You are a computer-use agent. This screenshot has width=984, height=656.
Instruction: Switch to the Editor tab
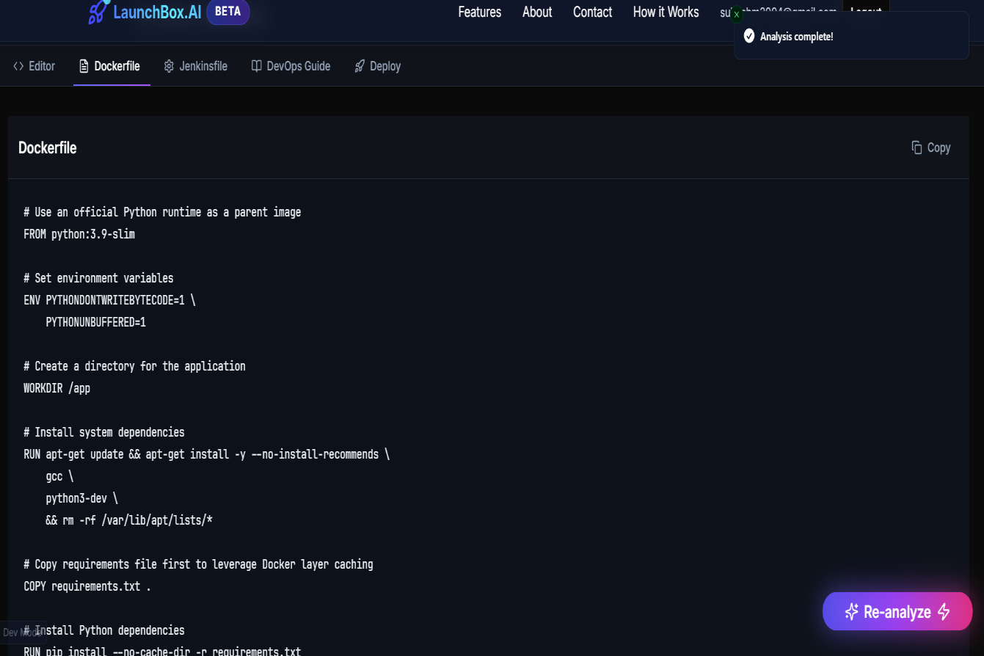click(x=34, y=66)
